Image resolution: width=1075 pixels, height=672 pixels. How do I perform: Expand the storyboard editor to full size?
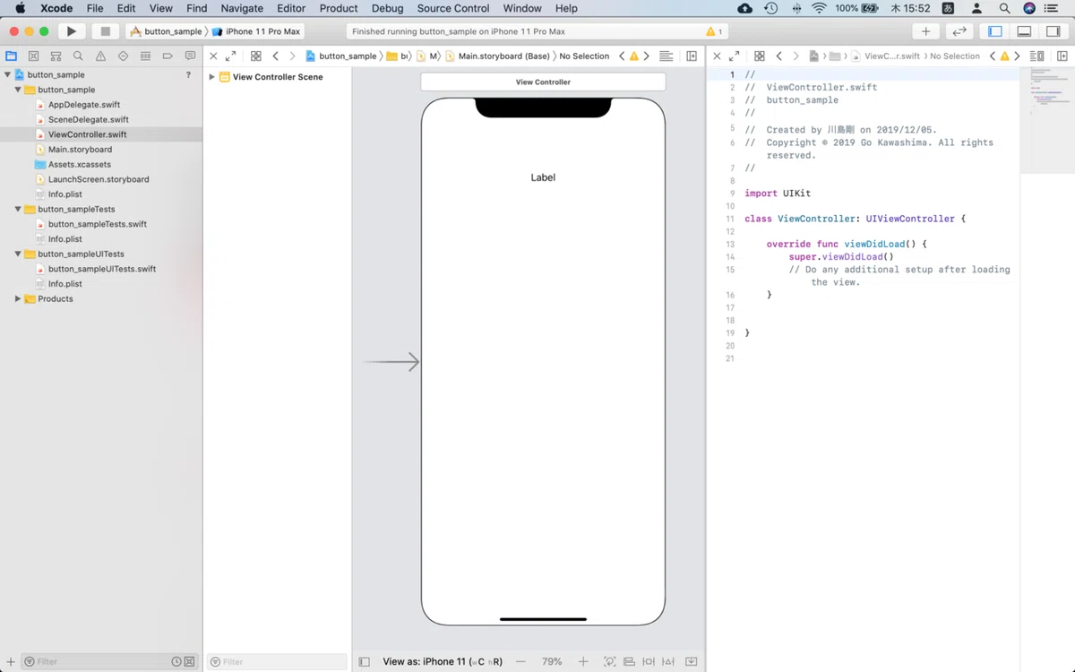(230, 56)
